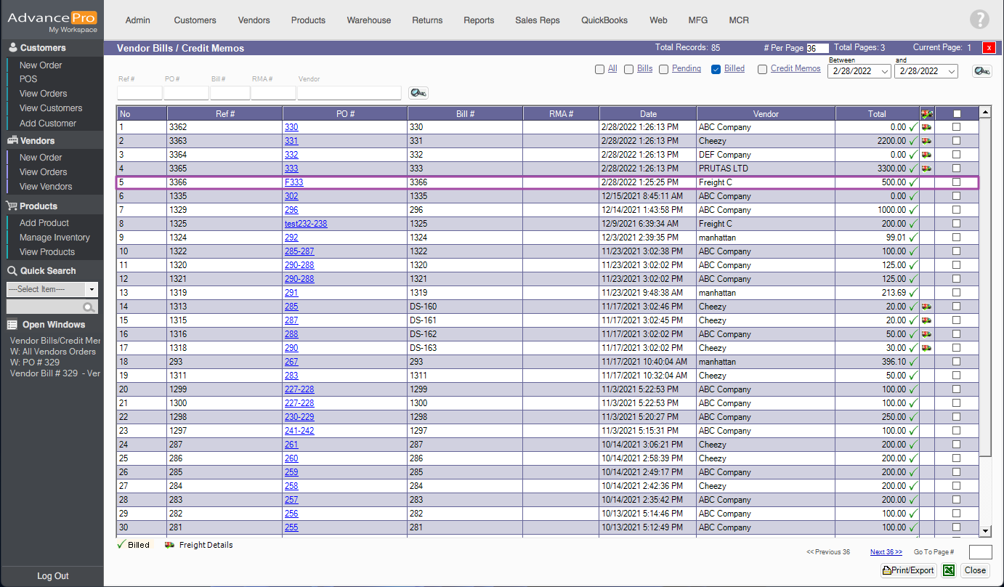Click the Quick Search magnifier icon
The height and width of the screenshot is (587, 1004).
click(x=89, y=307)
